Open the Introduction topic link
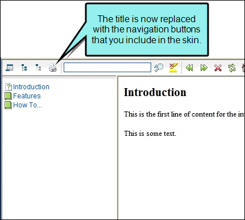This screenshot has height=220, width=245. pyautogui.click(x=31, y=87)
